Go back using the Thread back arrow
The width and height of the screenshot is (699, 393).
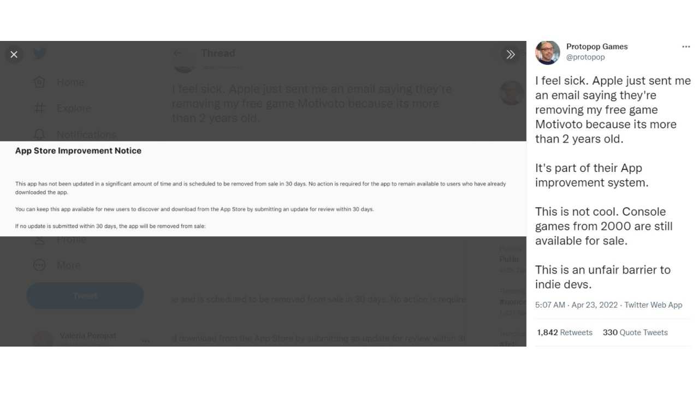point(177,53)
